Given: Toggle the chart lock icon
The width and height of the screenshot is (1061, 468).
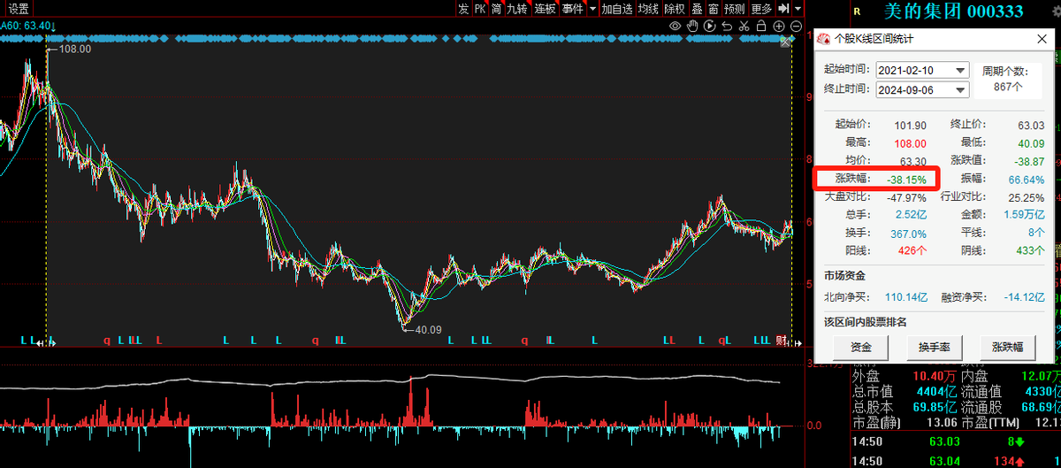Looking at the screenshot, I should (x=761, y=26).
